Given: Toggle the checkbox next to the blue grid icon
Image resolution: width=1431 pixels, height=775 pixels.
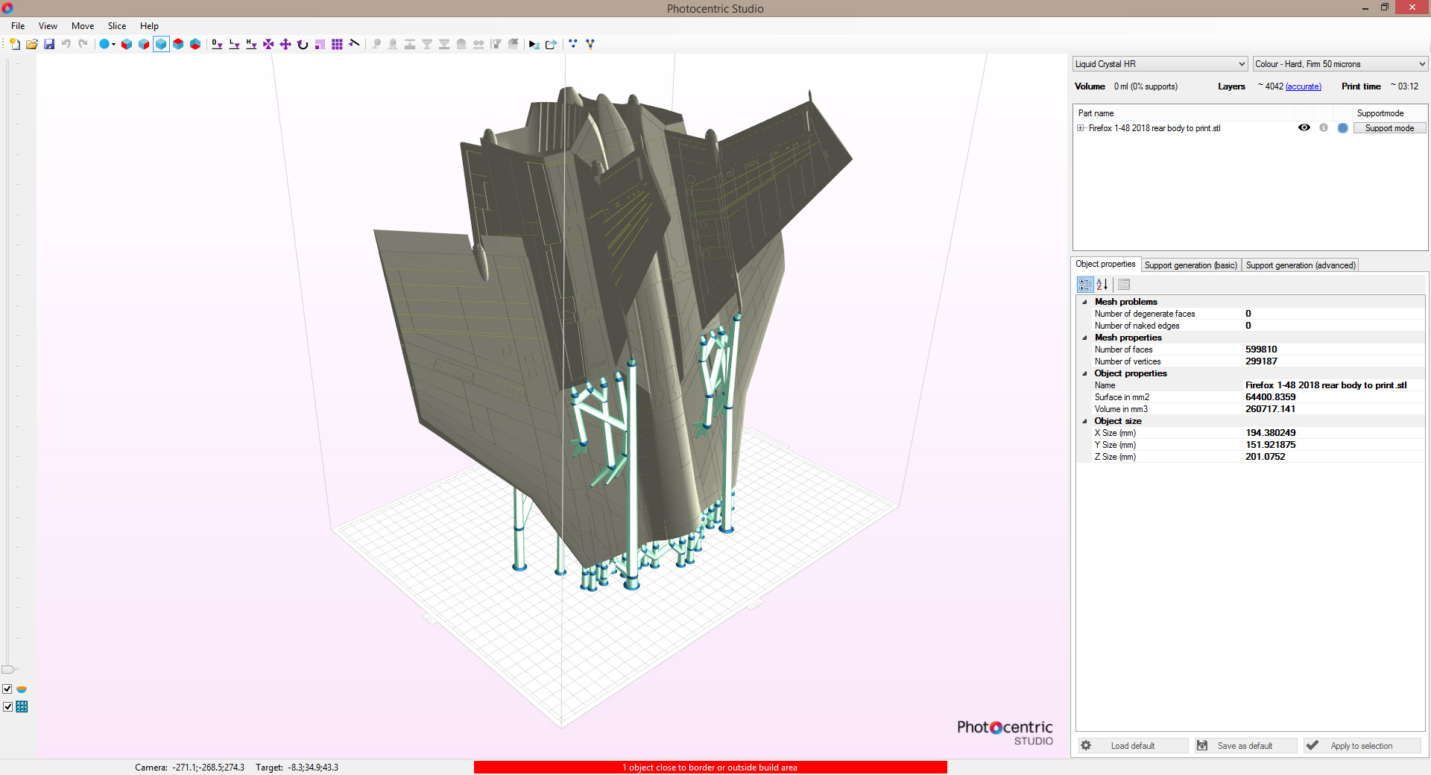Looking at the screenshot, I should tap(7, 706).
